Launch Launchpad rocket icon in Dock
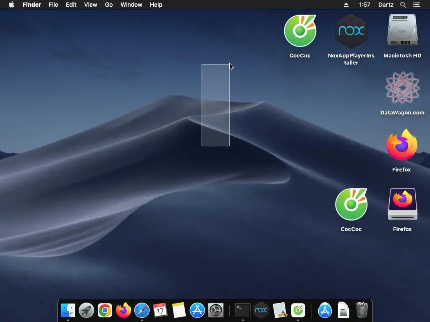 tap(87, 310)
